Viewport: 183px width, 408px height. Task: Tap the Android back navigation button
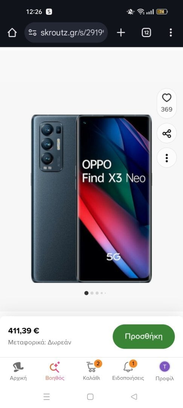pos(134,397)
